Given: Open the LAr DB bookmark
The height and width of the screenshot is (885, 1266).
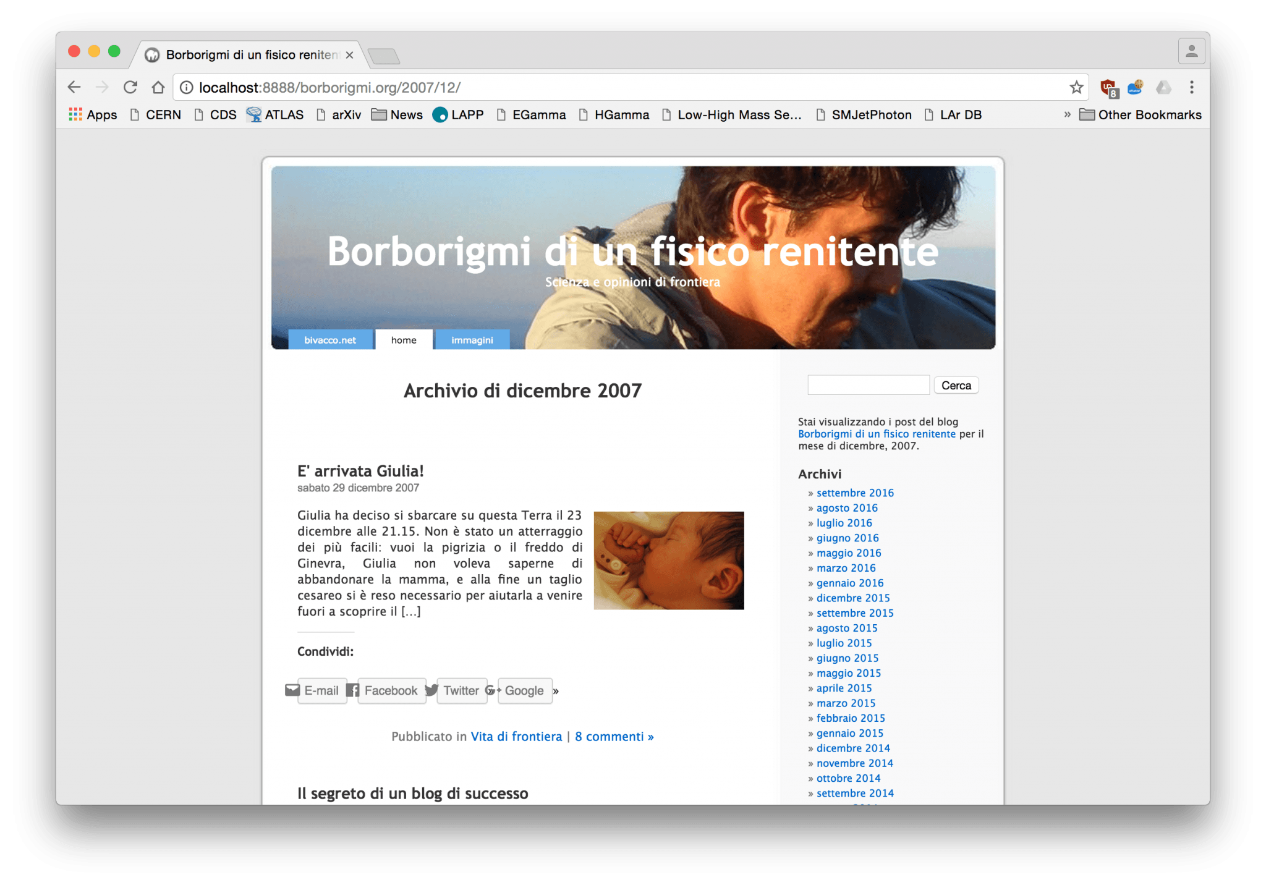Looking at the screenshot, I should (953, 114).
